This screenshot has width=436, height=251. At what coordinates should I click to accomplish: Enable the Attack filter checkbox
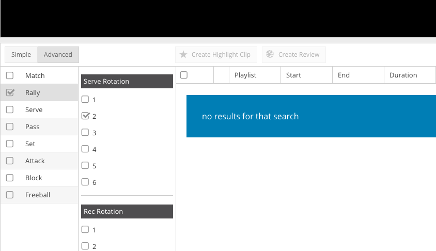[x=10, y=161]
